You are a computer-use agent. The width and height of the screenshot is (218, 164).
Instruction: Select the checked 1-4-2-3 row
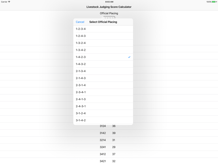(103, 57)
